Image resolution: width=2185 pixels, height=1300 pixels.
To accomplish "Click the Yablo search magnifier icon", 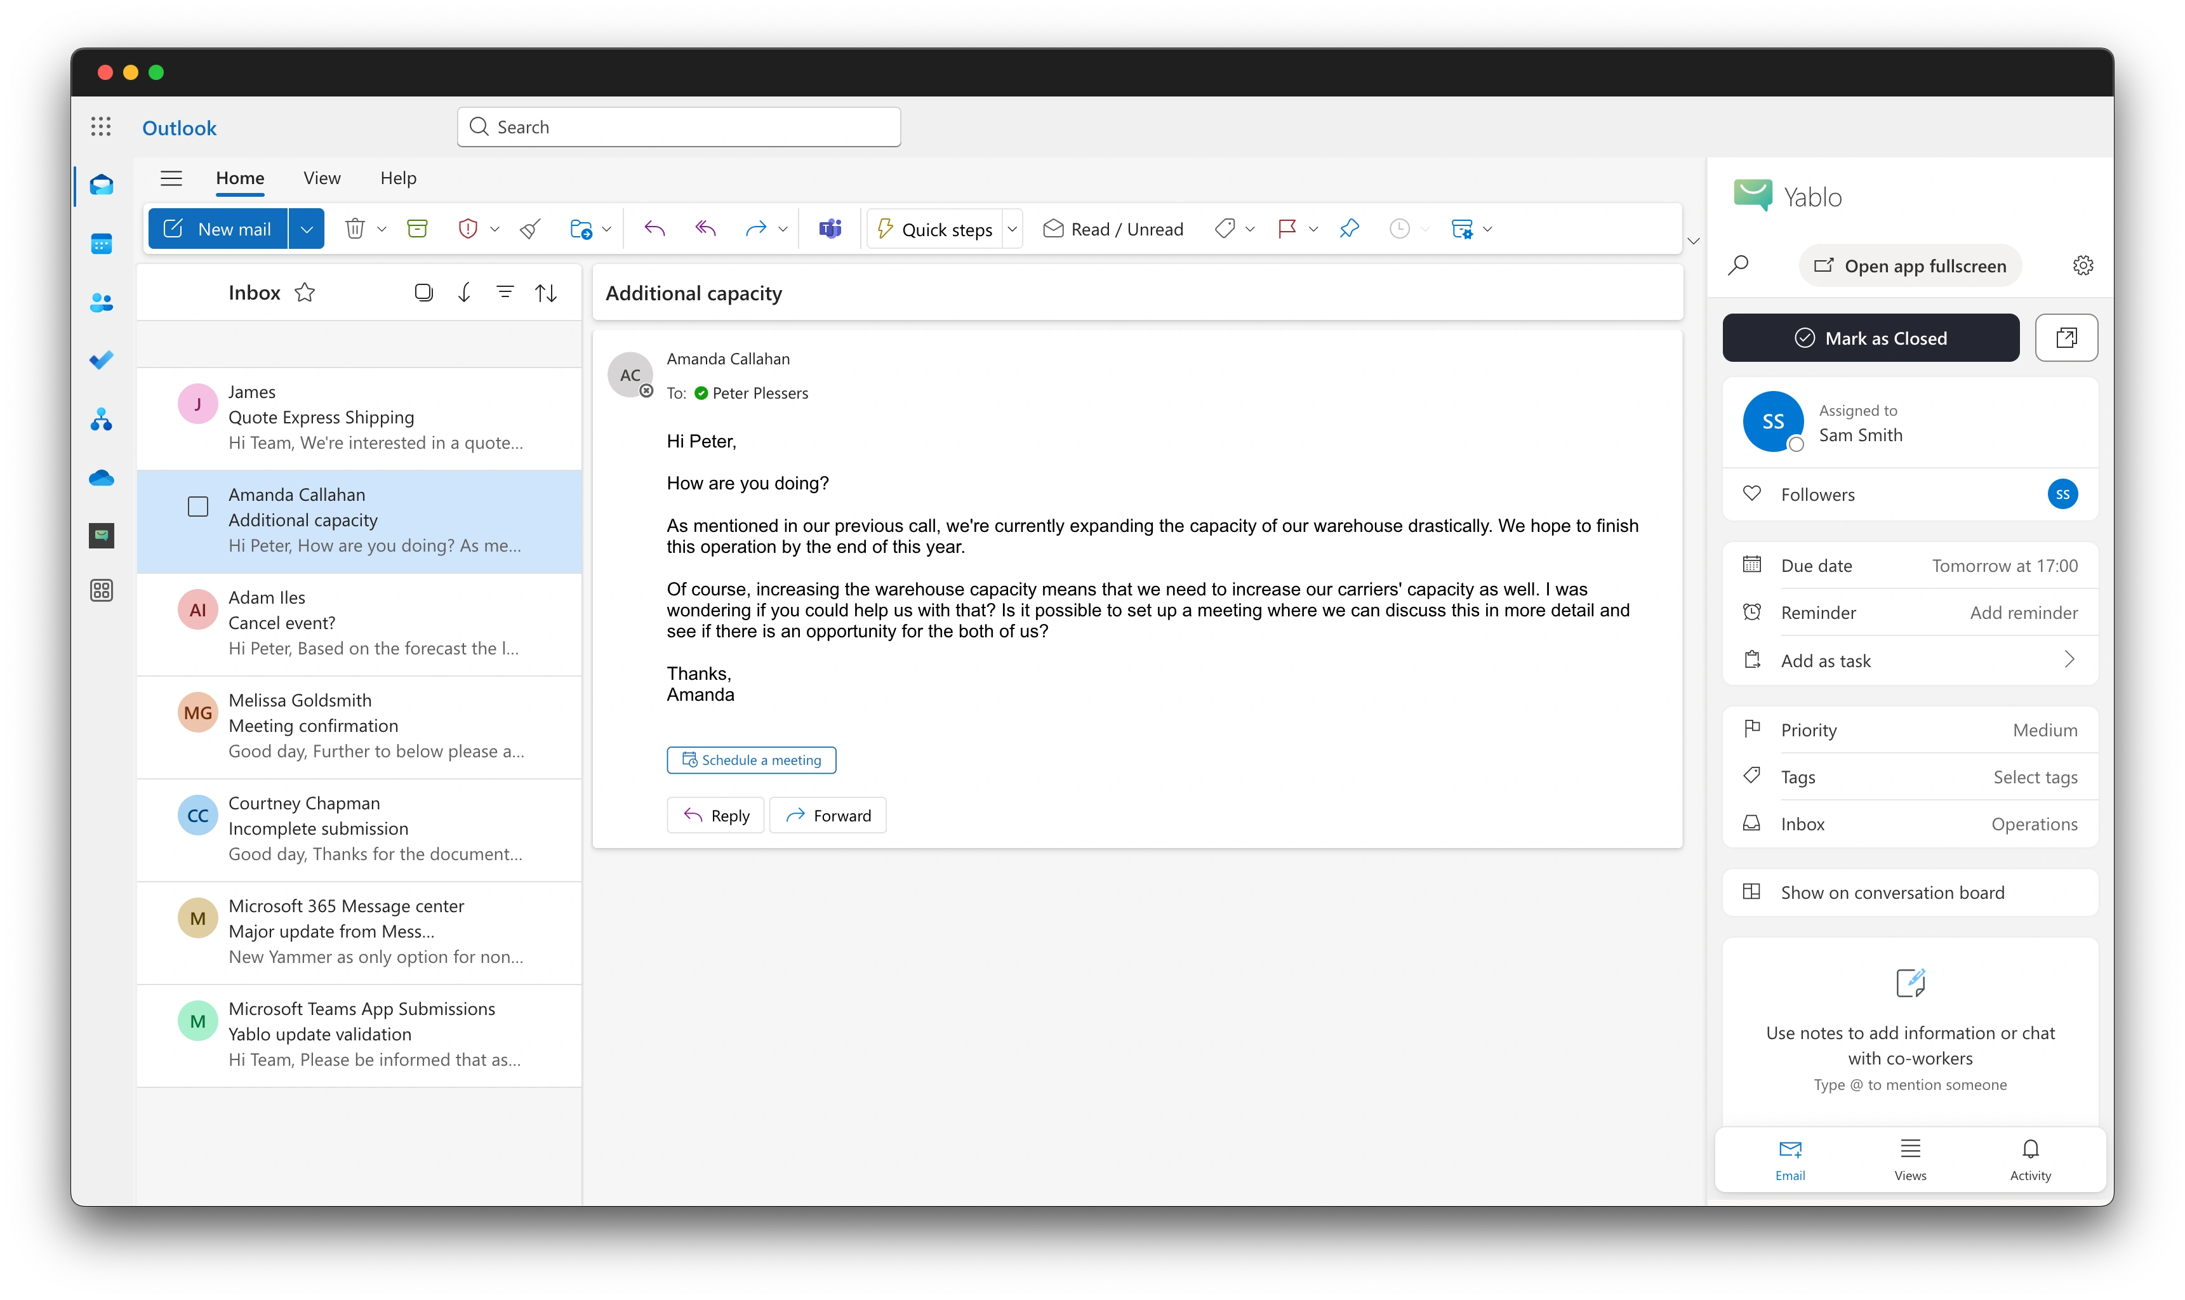I will pos(1738,265).
